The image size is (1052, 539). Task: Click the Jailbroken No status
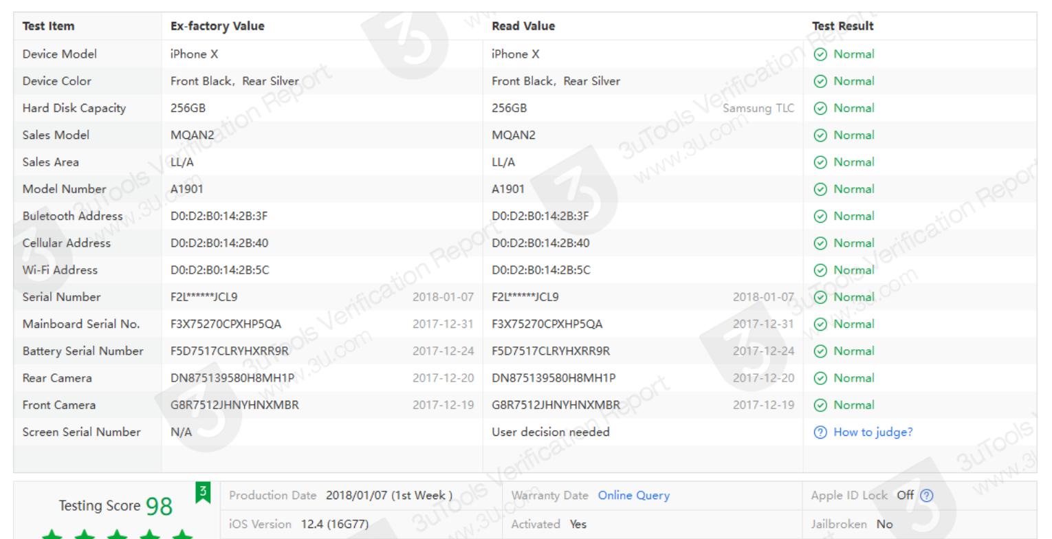coord(884,524)
